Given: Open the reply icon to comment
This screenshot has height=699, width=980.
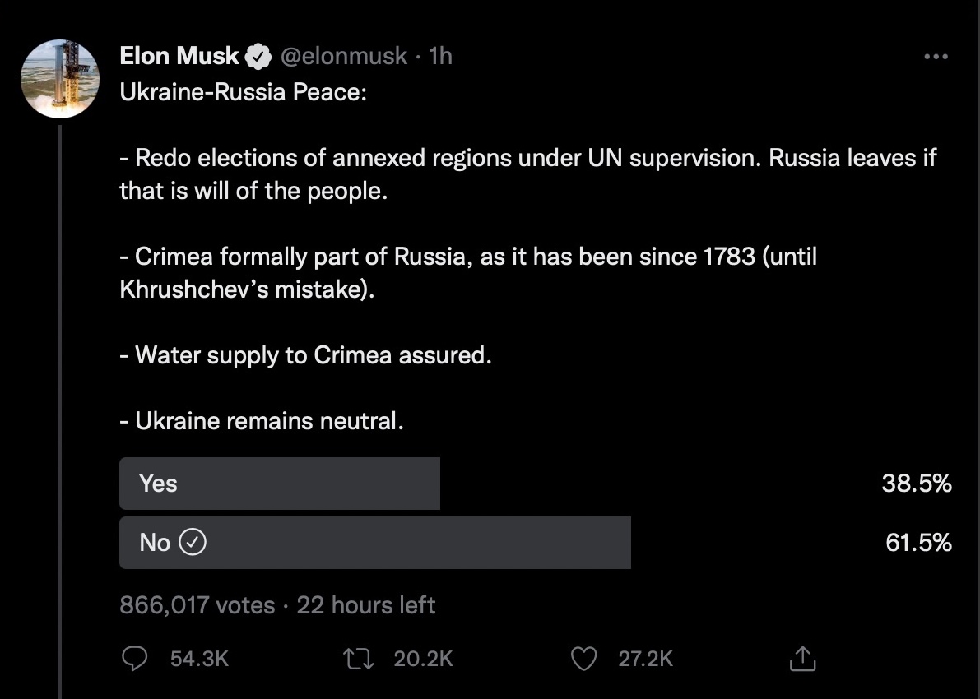Looking at the screenshot, I should coord(134,658).
